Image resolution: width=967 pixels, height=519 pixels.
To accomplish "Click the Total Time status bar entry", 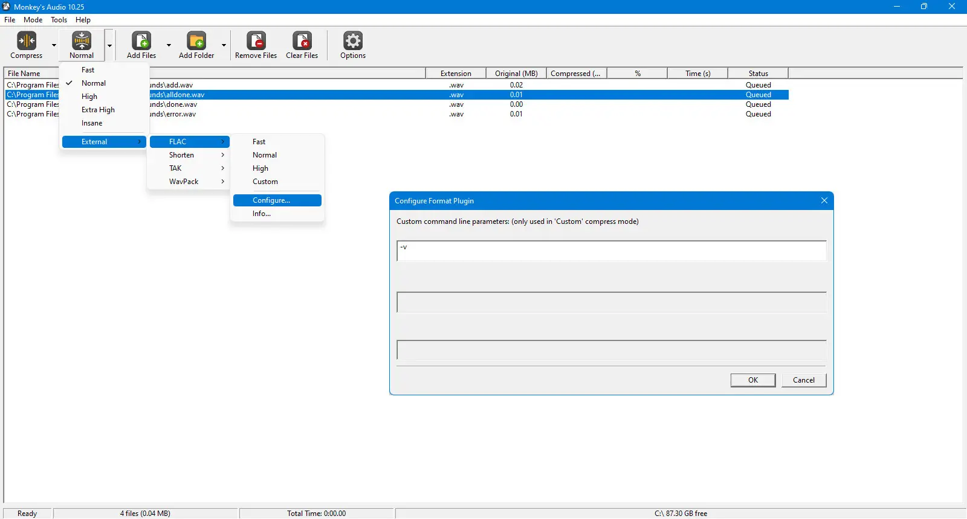I will (317, 514).
